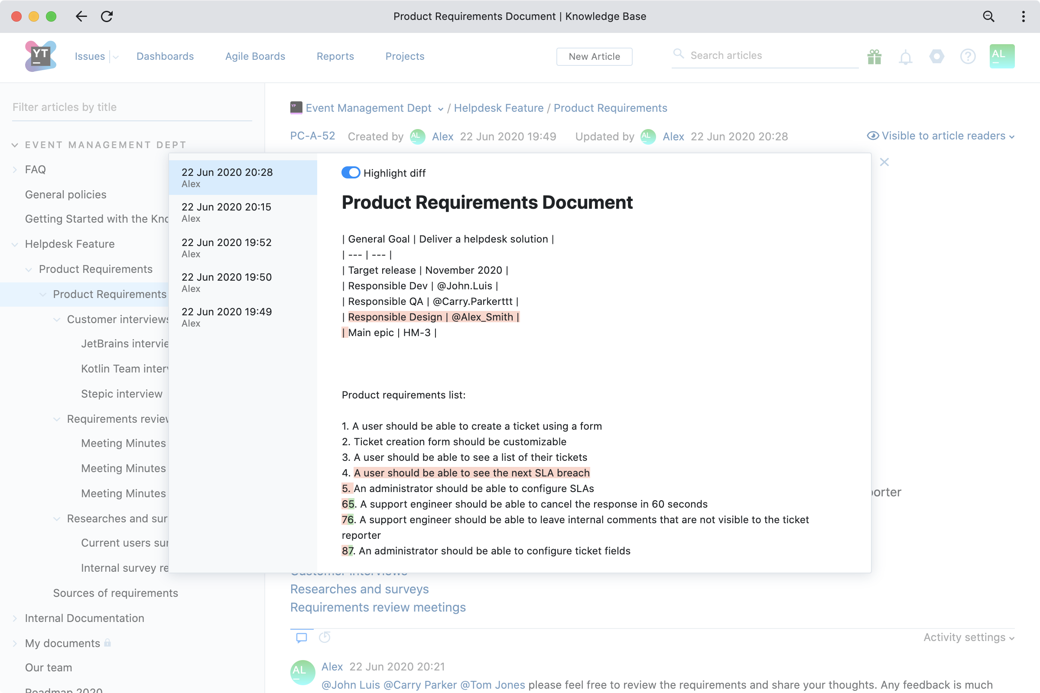
Task: Switch to the comments activity tab icon
Action: coord(302,637)
